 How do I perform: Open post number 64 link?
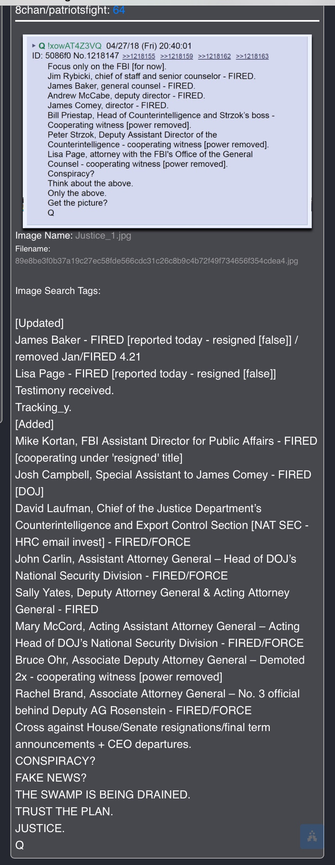(119, 10)
